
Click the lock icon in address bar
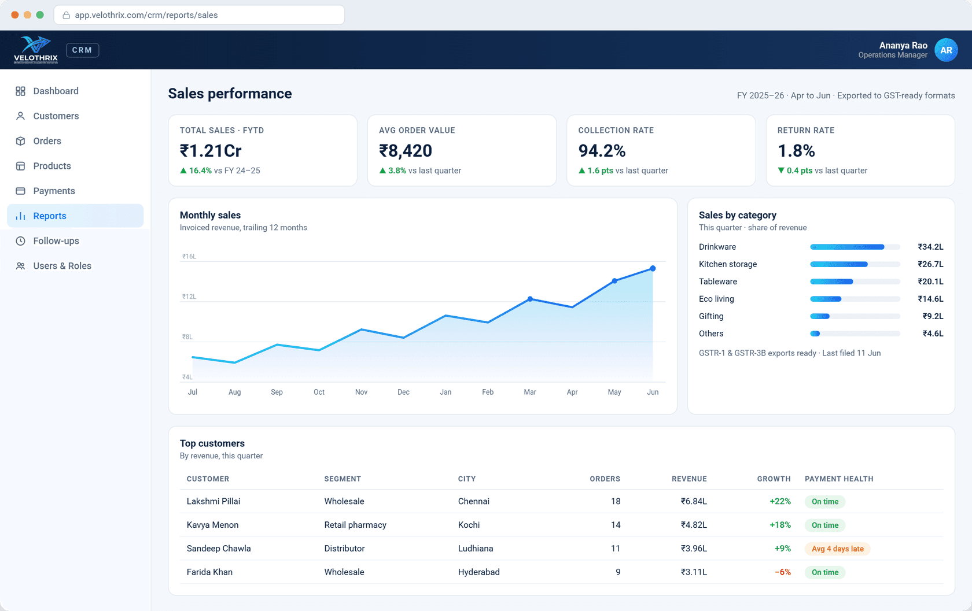[x=66, y=16]
